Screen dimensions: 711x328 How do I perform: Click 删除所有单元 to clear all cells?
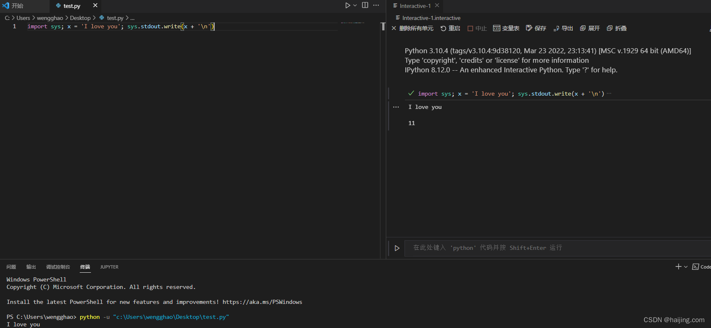tap(412, 28)
